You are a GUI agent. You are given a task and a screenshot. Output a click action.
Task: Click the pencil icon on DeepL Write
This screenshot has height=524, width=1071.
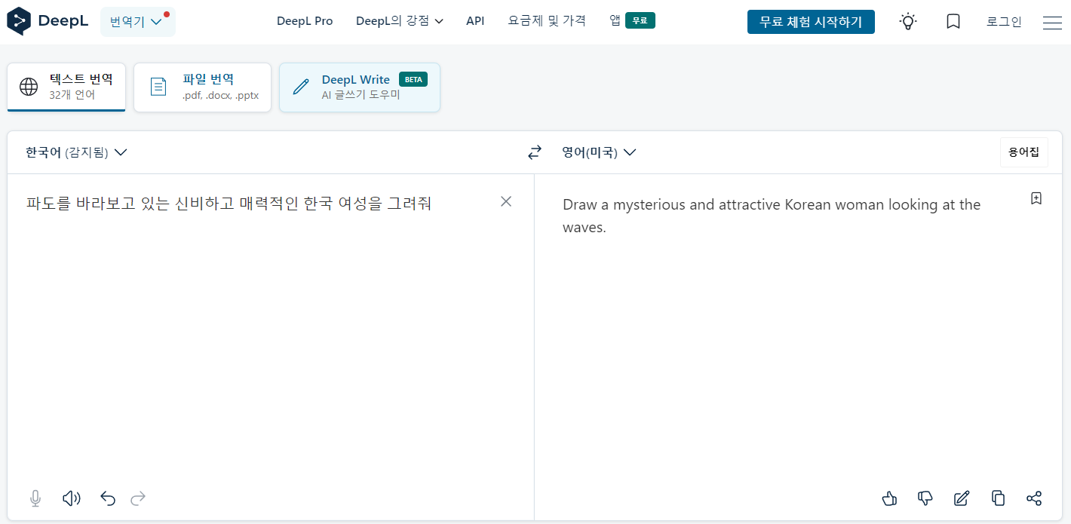(301, 87)
